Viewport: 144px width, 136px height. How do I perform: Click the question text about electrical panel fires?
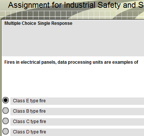[71, 62]
